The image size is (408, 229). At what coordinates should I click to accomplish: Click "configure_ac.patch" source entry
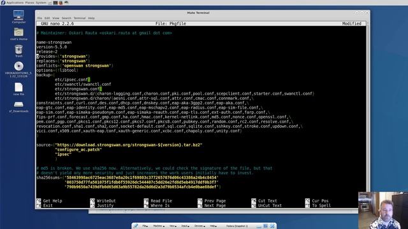(x=78, y=149)
